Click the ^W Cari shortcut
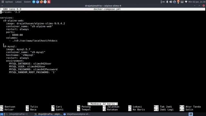The image size is (206, 116). click(x=57, y=107)
